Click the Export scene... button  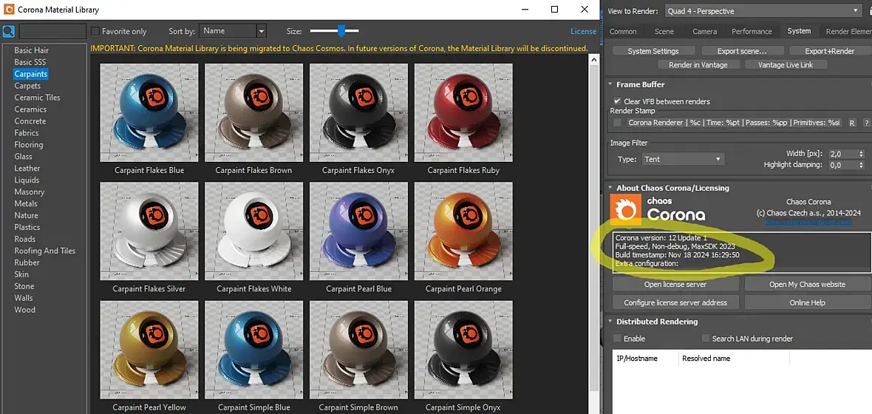[742, 51]
